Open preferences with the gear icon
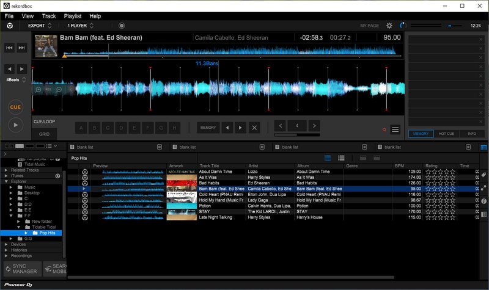This screenshot has height=290, width=489. coord(389,26)
